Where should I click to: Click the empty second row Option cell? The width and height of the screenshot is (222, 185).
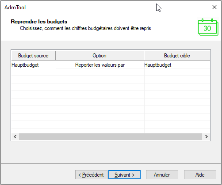tap(100, 72)
